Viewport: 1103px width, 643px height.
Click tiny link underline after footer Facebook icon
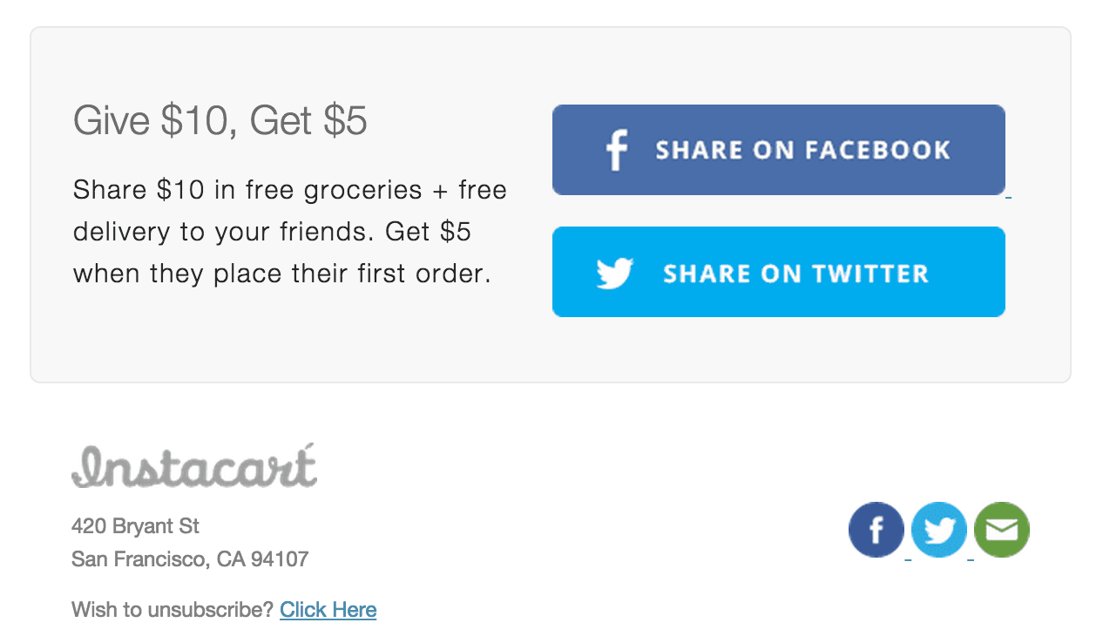(x=908, y=558)
